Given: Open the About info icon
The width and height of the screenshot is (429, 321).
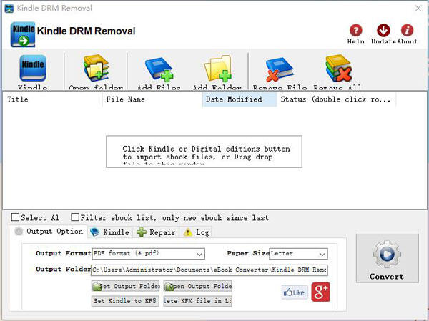Looking at the screenshot, I should (x=408, y=31).
